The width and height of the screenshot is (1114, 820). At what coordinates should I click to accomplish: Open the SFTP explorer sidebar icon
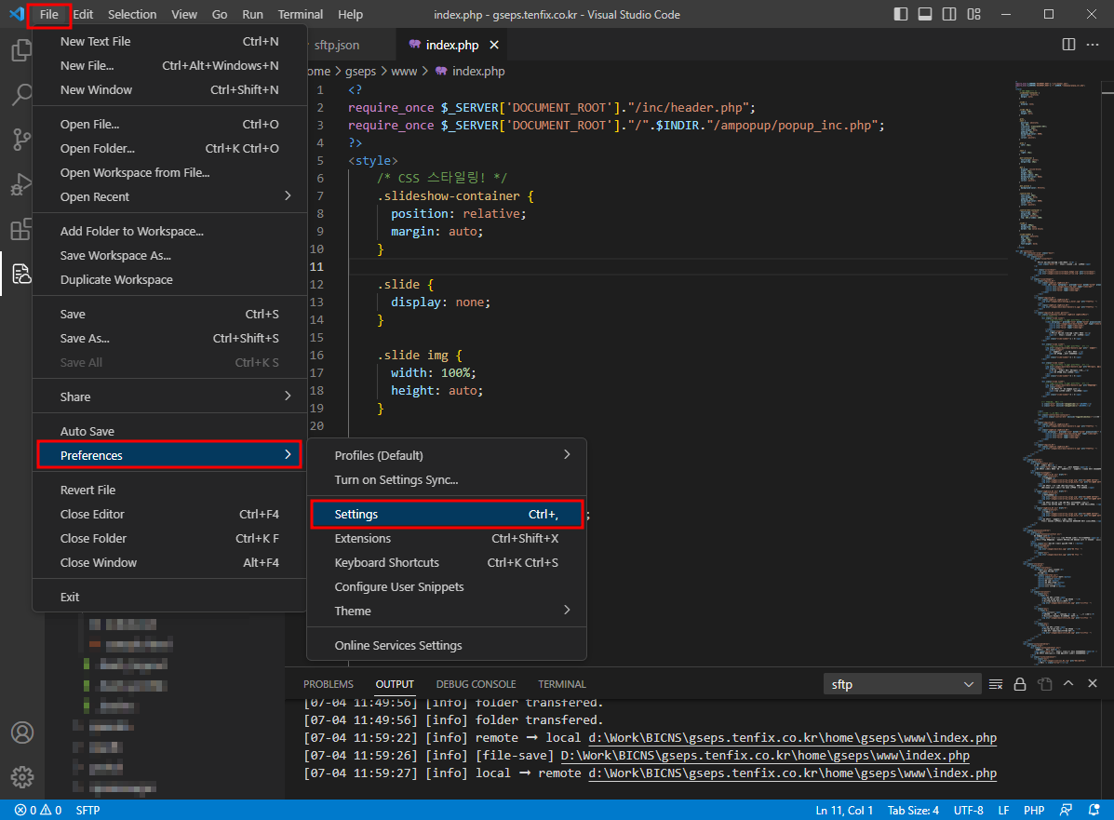(21, 274)
